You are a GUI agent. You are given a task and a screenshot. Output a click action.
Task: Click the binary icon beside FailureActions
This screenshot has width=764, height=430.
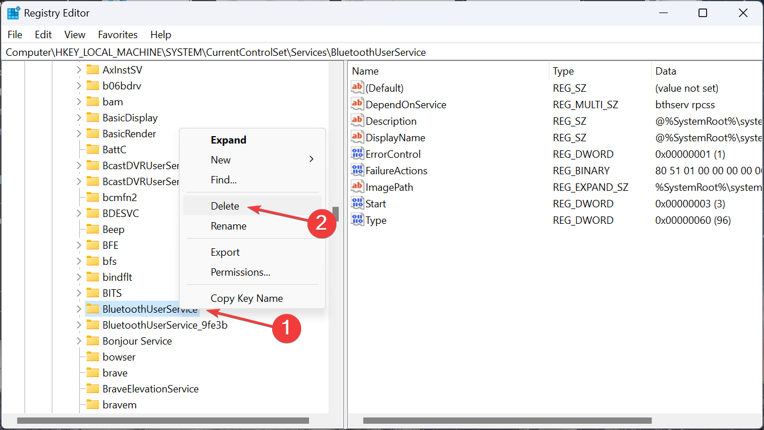[358, 170]
